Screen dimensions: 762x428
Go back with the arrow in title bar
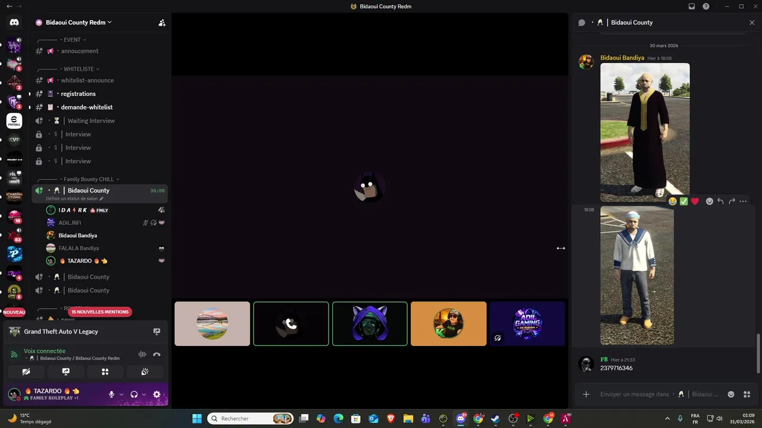[9, 7]
